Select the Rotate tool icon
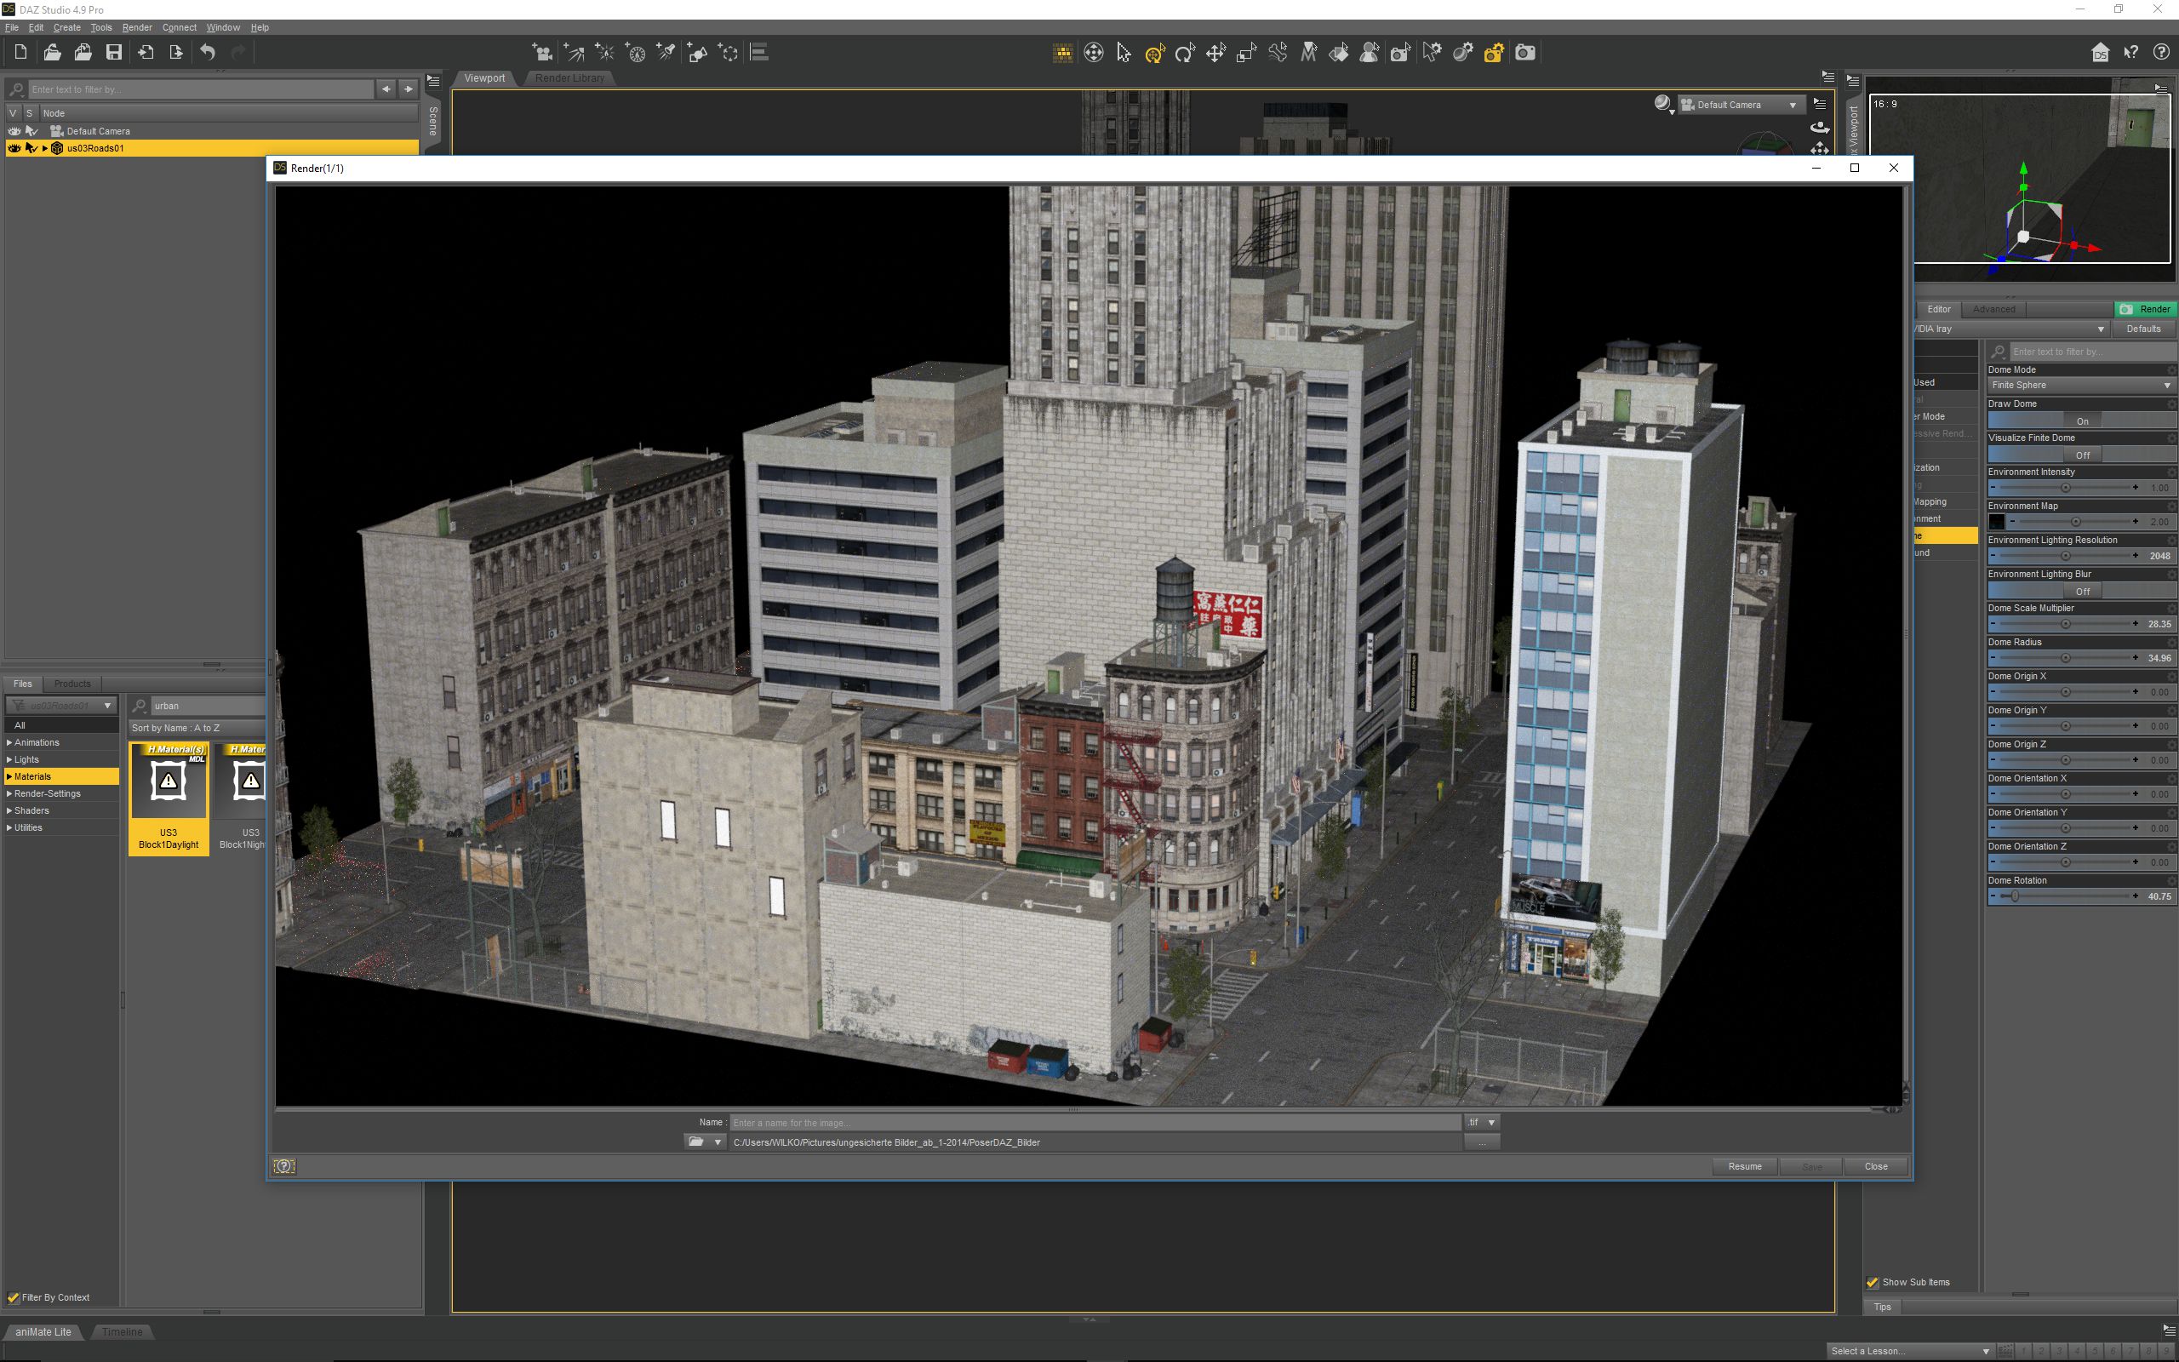 tap(1185, 53)
